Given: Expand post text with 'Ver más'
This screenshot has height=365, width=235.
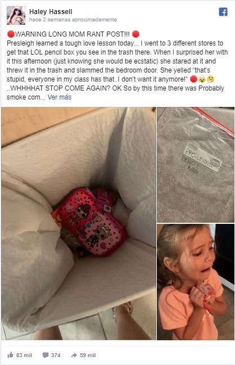Looking at the screenshot, I should [60, 97].
